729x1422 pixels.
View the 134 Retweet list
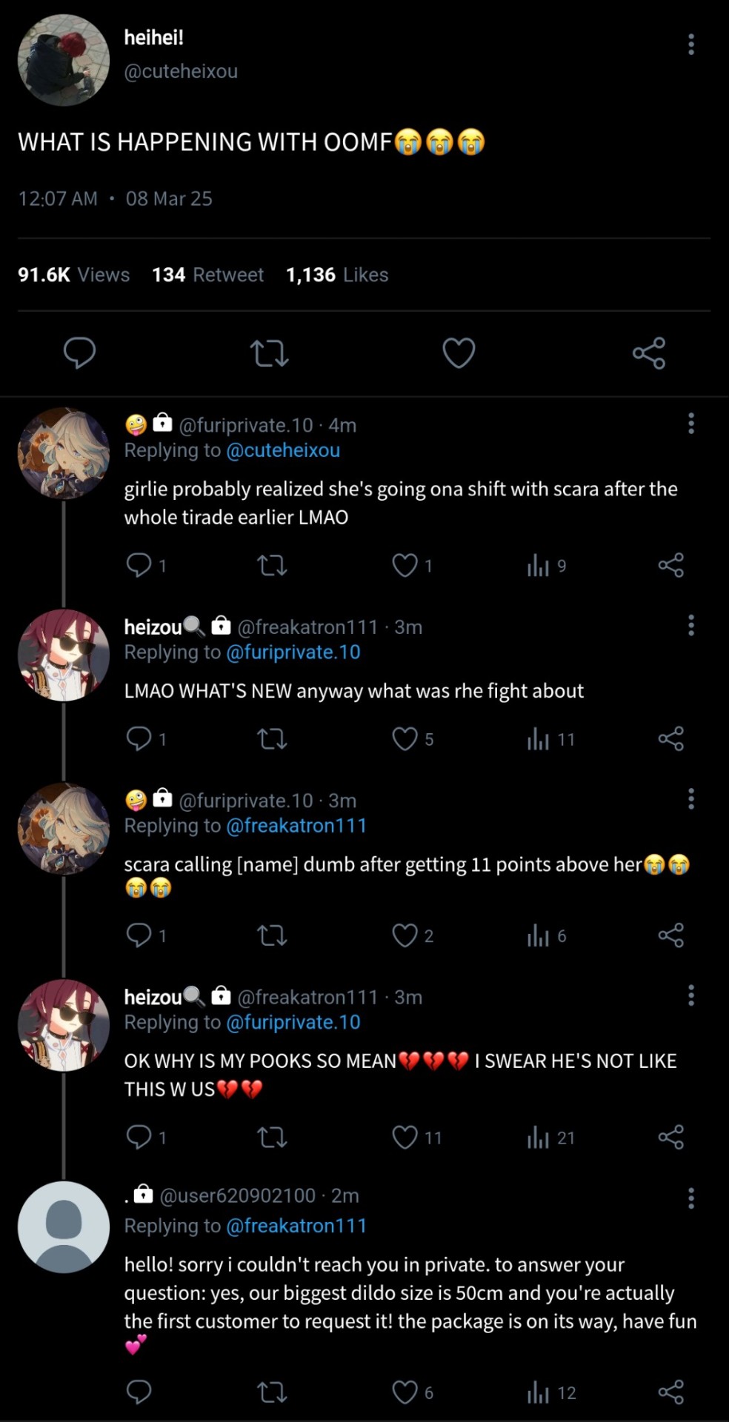[207, 275]
